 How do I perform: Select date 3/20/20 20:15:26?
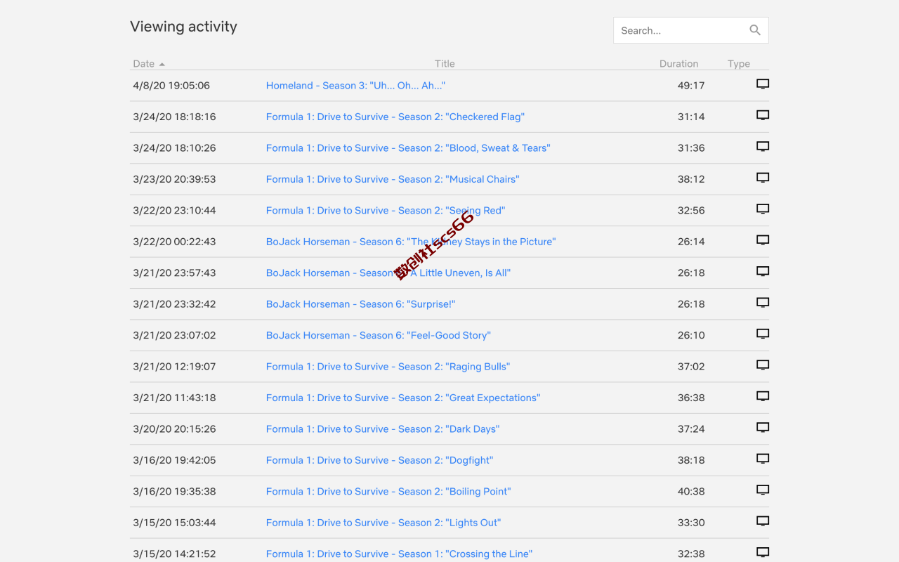174,429
